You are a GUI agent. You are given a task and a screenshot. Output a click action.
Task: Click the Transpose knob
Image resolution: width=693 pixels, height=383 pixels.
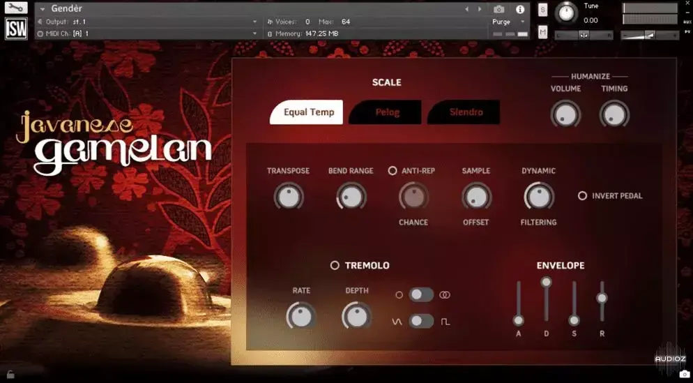point(289,196)
